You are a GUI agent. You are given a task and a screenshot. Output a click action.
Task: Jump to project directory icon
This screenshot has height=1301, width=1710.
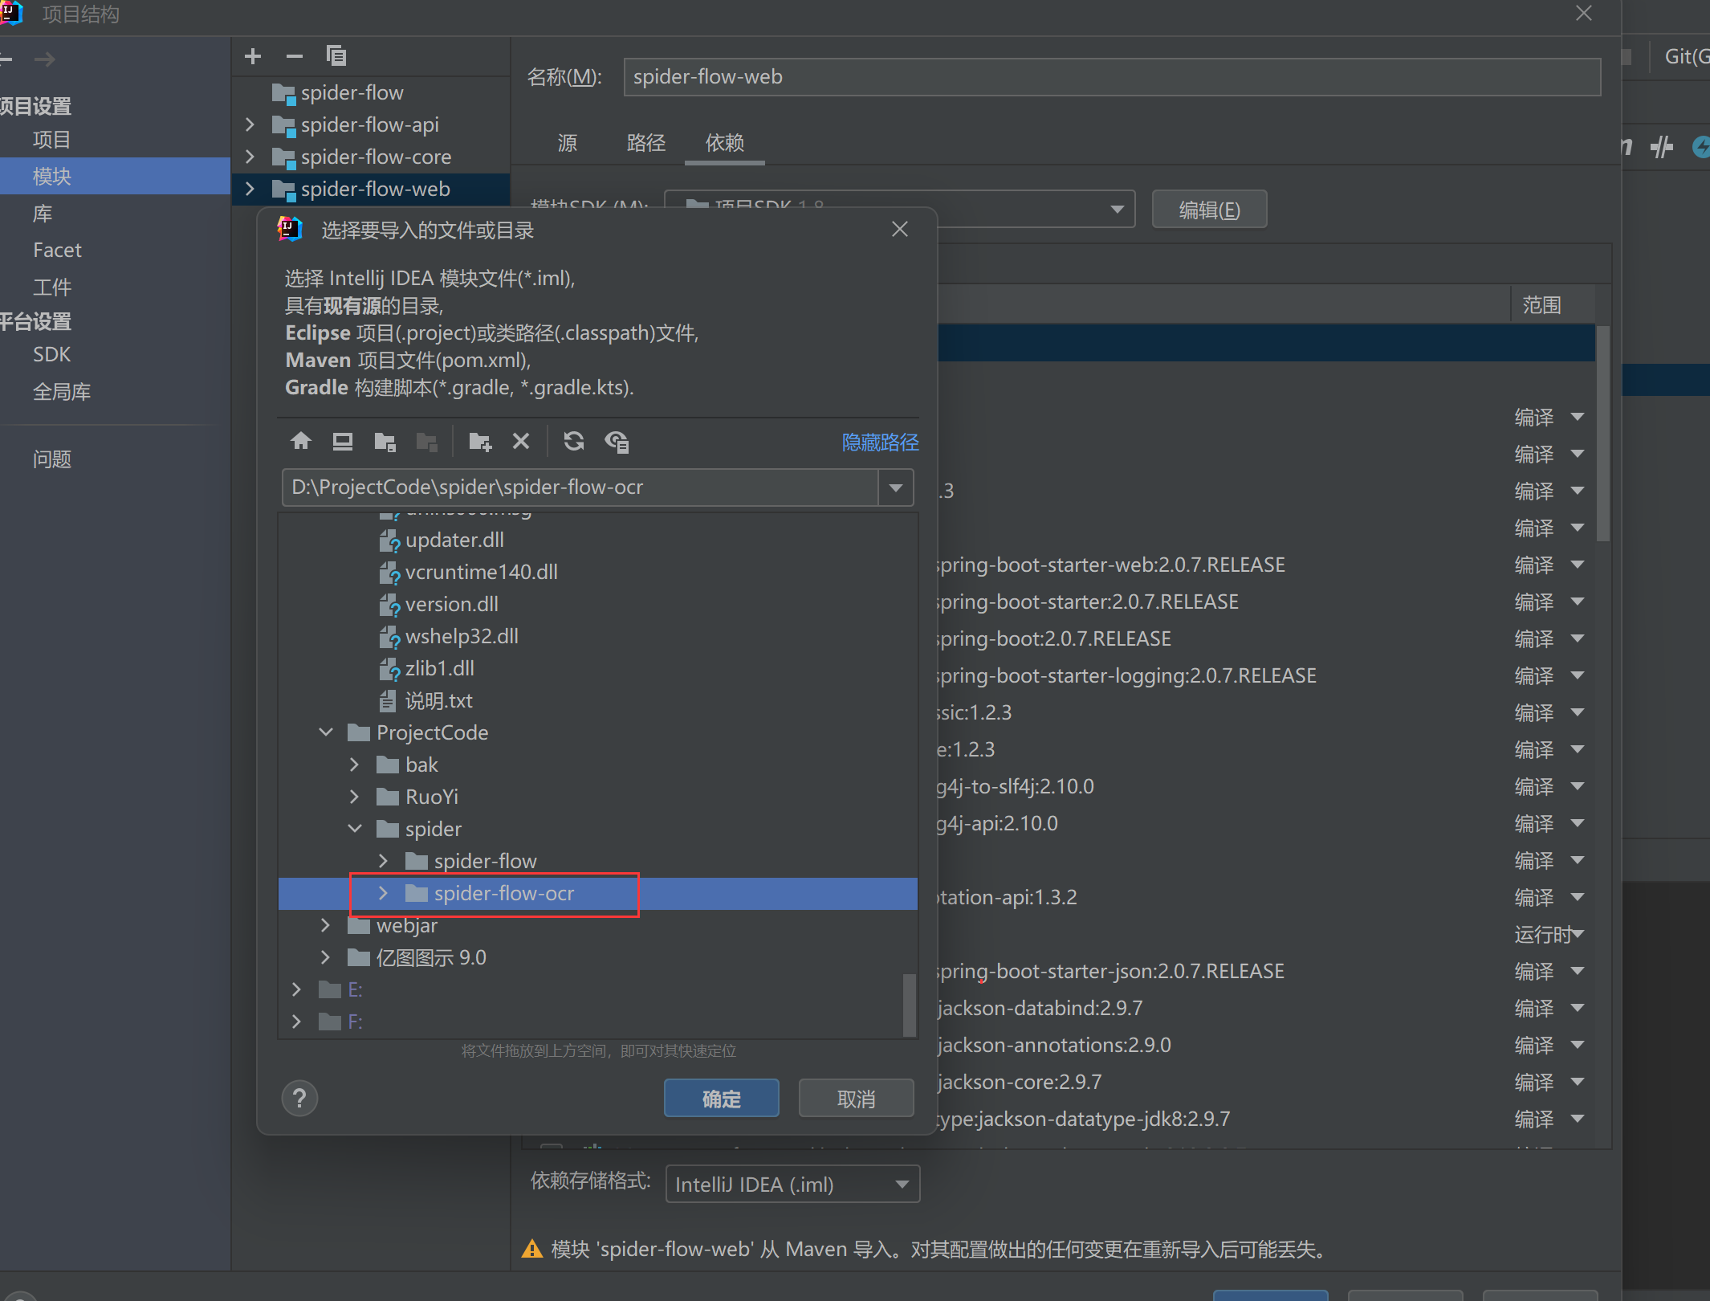(385, 441)
